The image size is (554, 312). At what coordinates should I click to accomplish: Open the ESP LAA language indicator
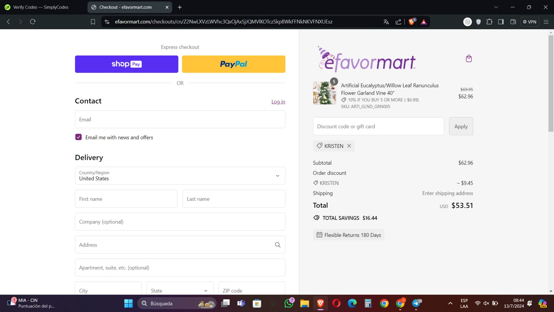pos(464,303)
